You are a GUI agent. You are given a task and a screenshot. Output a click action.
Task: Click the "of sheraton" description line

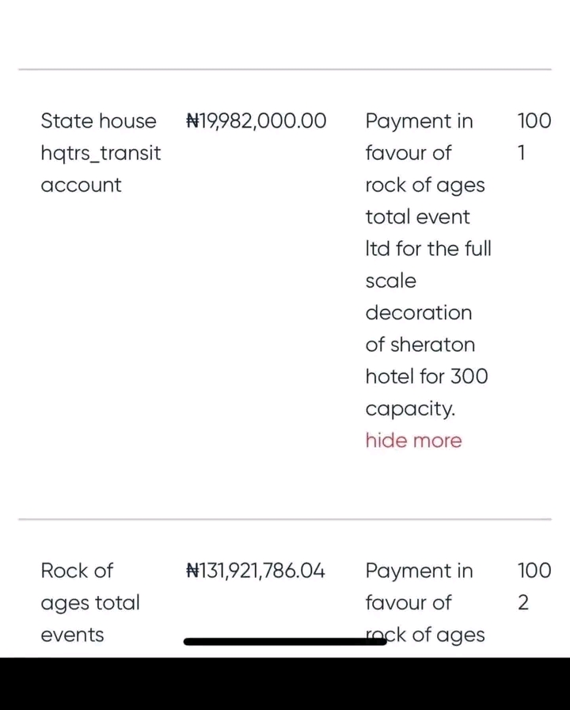[420, 345]
